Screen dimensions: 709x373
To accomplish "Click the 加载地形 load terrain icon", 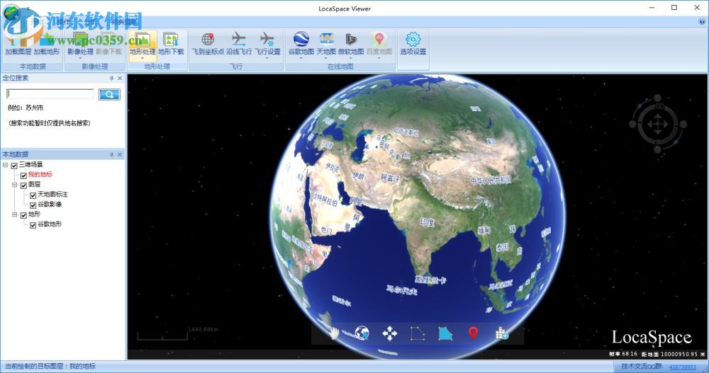I will click(47, 40).
